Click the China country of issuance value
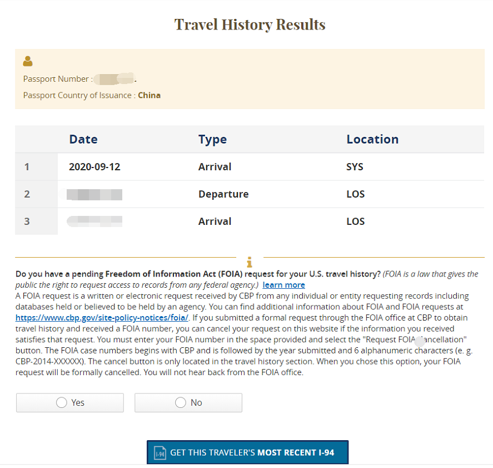 pyautogui.click(x=149, y=95)
